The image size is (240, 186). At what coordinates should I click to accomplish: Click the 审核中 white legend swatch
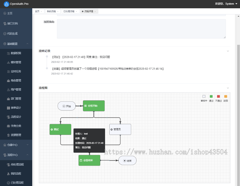tap(204, 96)
